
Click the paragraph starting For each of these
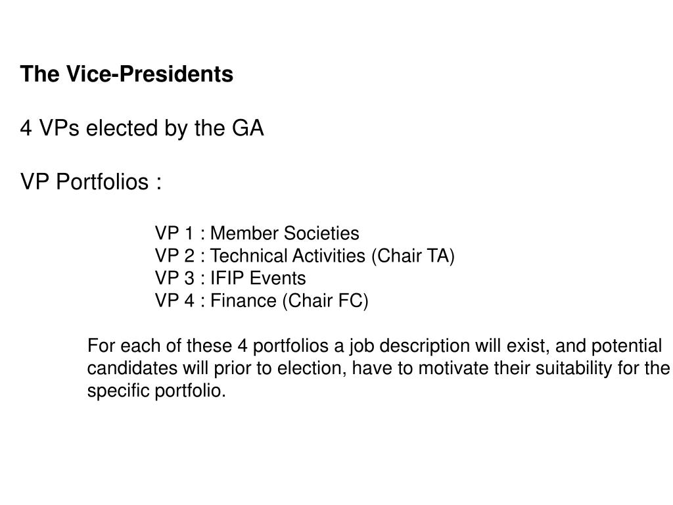[379, 368]
